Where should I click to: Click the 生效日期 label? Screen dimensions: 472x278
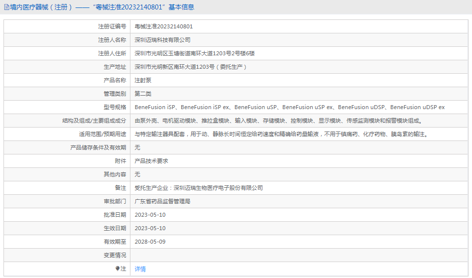[115, 228]
